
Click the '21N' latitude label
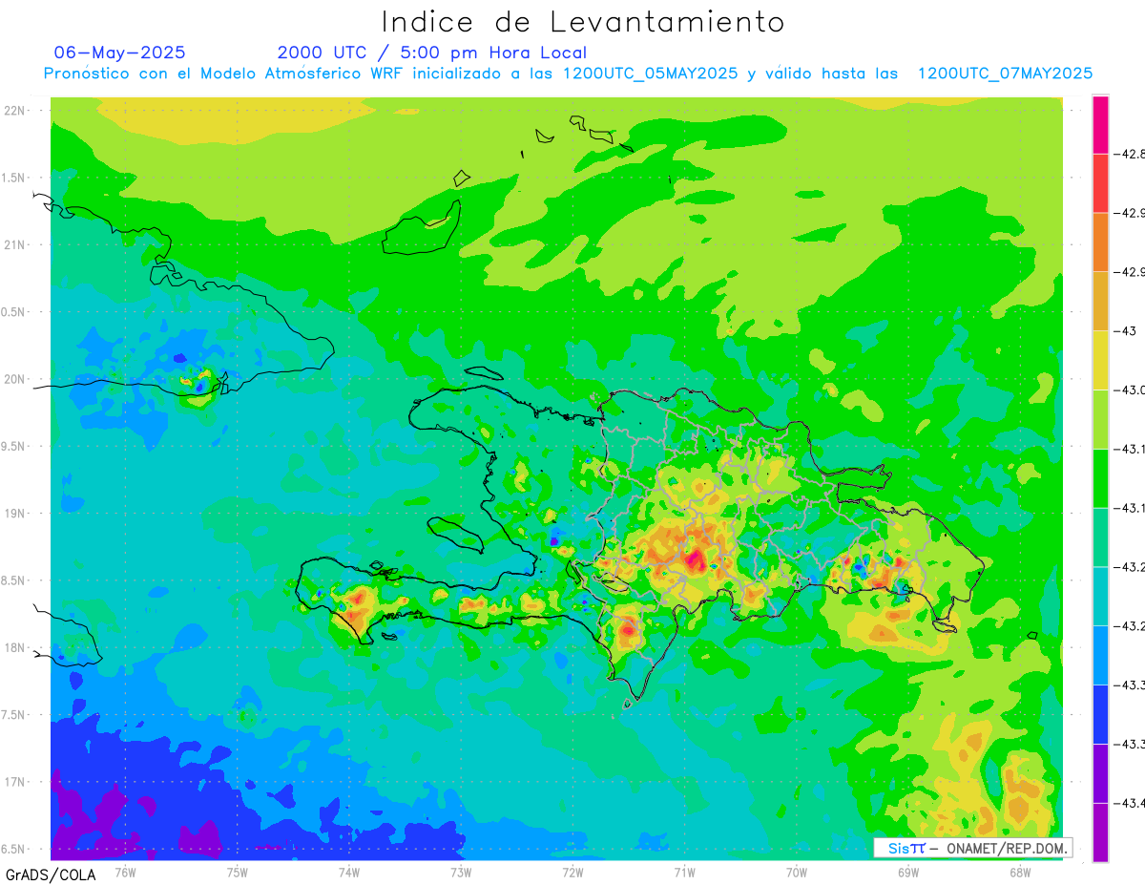pyautogui.click(x=16, y=244)
